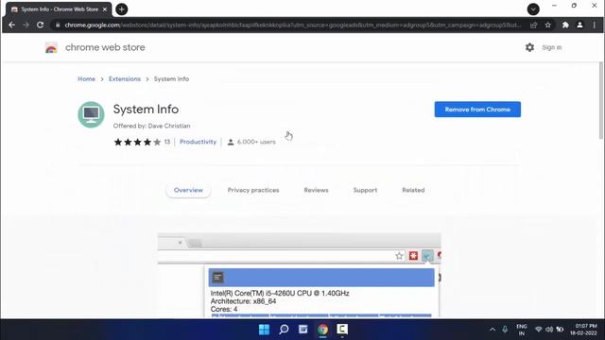
Task: Click 'Offered by: Dave Christian' text
Action: [x=151, y=126]
